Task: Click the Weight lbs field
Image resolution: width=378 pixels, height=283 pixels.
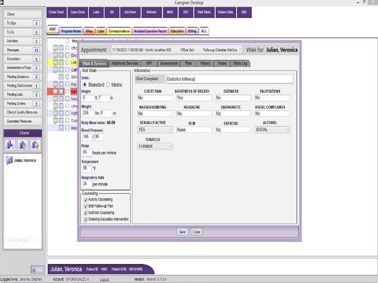Action: click(88, 113)
